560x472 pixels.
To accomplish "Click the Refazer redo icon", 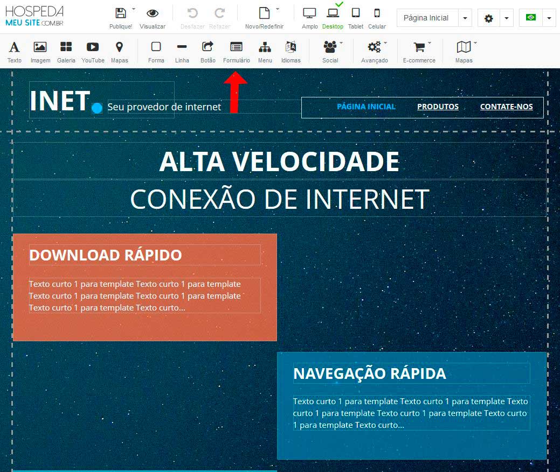I will click(x=220, y=13).
